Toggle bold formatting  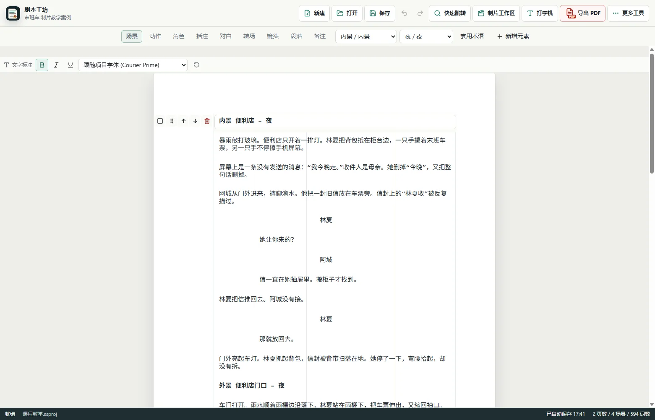coord(42,65)
